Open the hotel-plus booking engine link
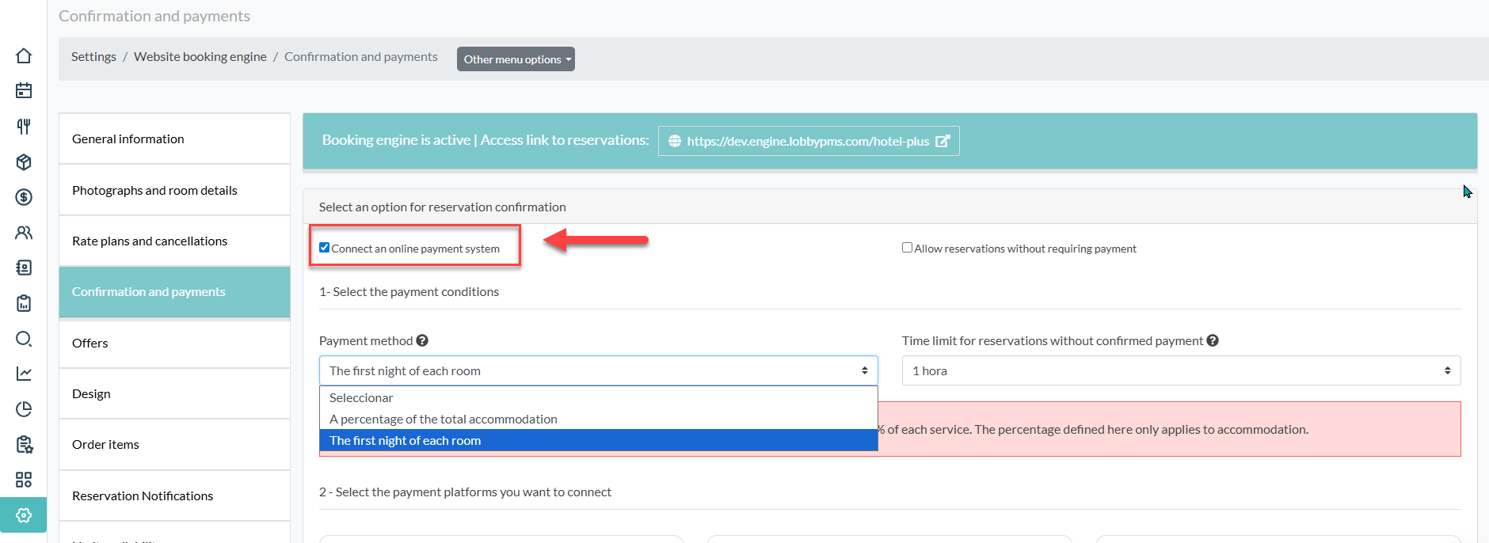The height and width of the screenshot is (543, 1489). 808,142
